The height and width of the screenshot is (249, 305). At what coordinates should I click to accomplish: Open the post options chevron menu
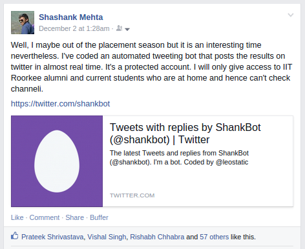[291, 15]
